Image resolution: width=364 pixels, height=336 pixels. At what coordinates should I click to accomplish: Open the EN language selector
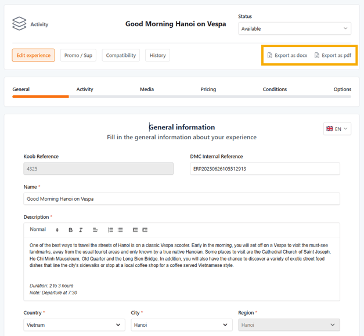pyautogui.click(x=337, y=129)
